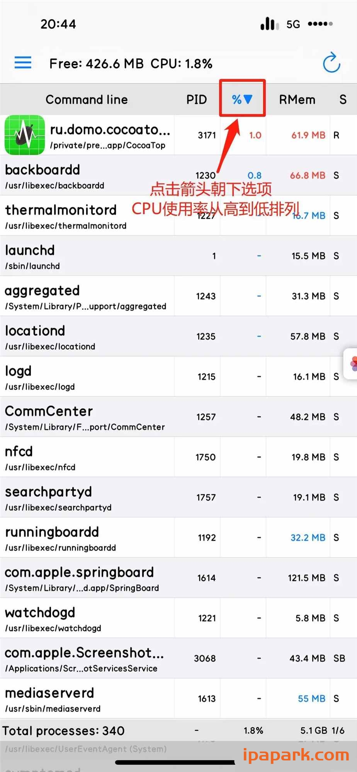Tap the refresh icon
The image size is (357, 772).
click(331, 63)
